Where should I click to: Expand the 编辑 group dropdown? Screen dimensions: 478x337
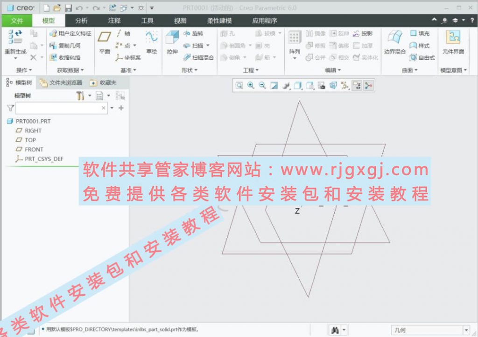click(x=332, y=70)
